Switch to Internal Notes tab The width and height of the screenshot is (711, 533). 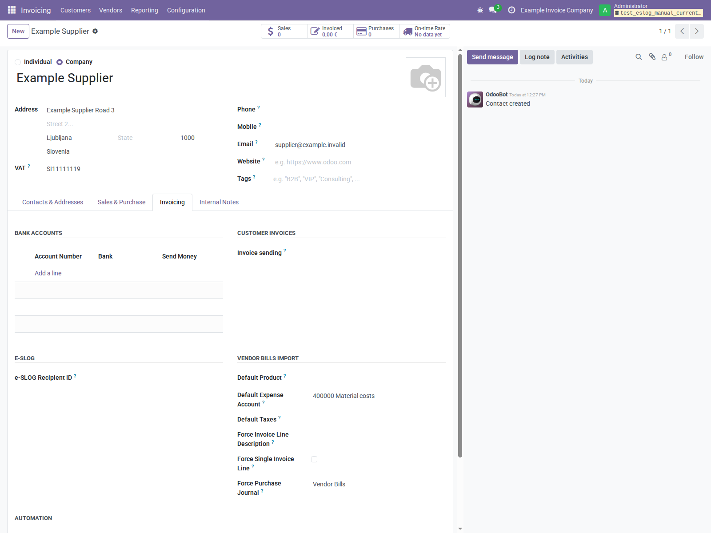click(219, 202)
